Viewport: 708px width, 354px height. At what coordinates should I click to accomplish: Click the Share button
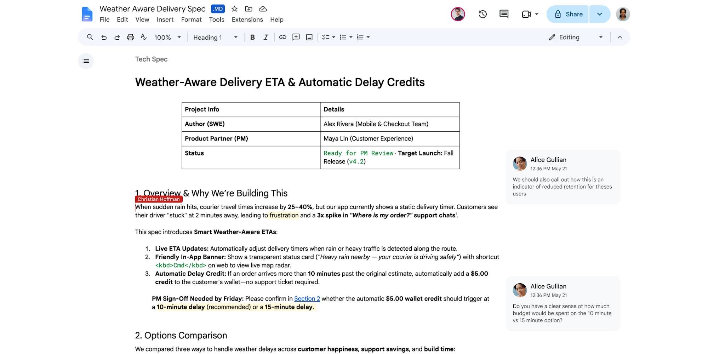(567, 14)
